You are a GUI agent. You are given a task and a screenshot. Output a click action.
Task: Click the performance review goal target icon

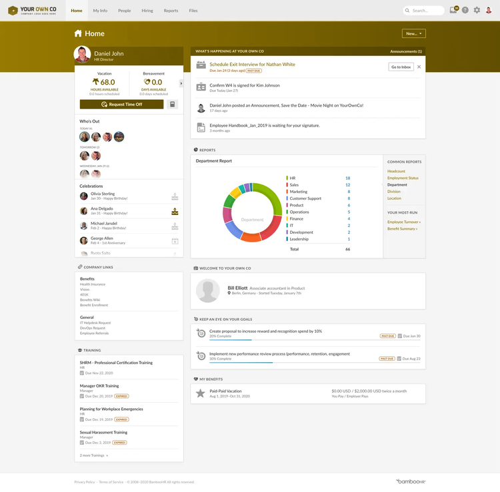click(201, 356)
